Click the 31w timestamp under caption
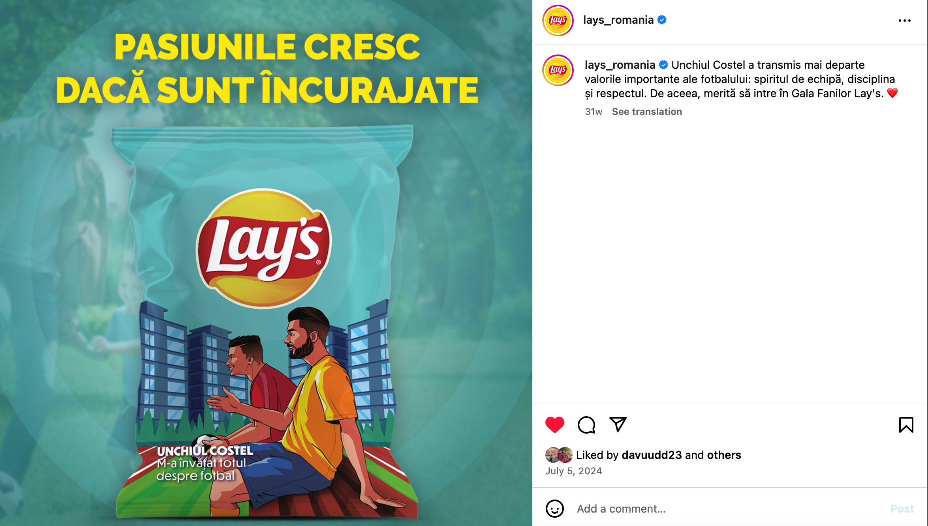 point(594,112)
